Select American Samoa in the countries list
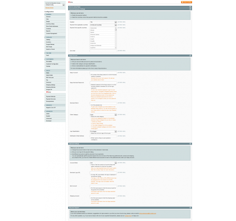Screen dimensions: 236x221 [x=102, y=34]
